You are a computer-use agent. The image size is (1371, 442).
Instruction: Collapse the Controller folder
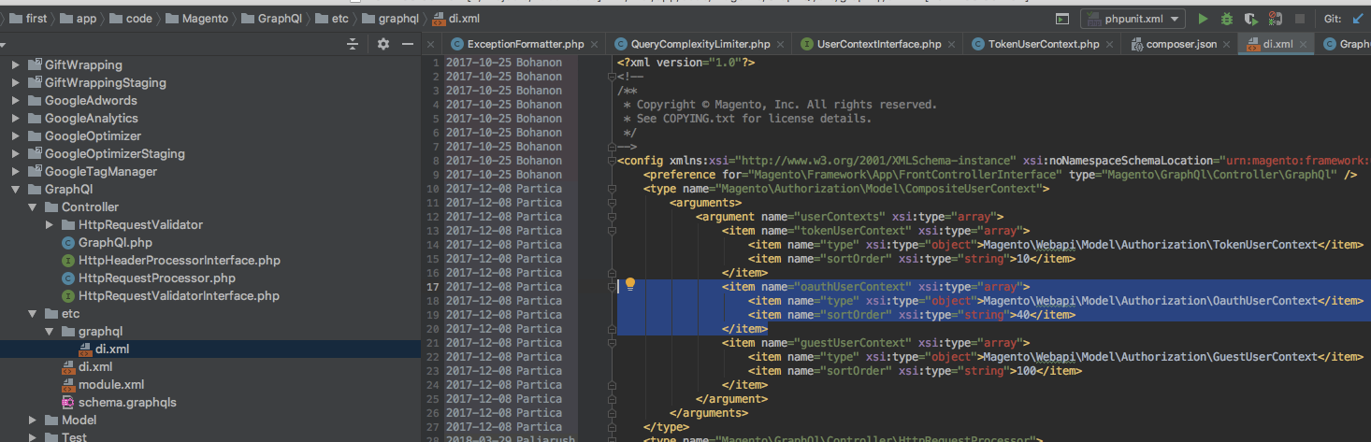pyautogui.click(x=33, y=207)
